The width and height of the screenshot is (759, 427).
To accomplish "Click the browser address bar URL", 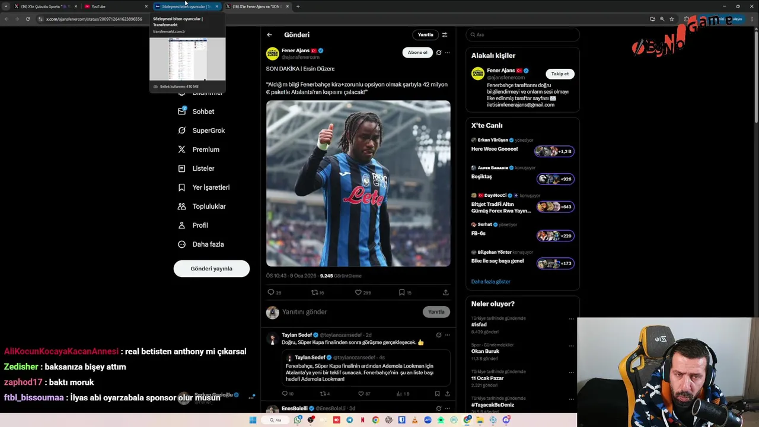I will click(94, 19).
